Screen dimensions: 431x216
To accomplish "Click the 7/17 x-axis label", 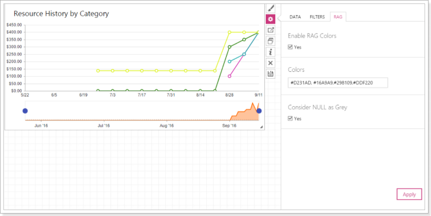I will [142, 95].
